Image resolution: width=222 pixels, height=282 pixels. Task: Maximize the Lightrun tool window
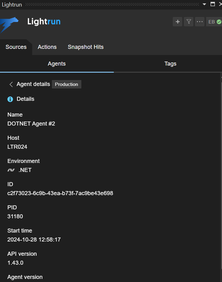212,4
